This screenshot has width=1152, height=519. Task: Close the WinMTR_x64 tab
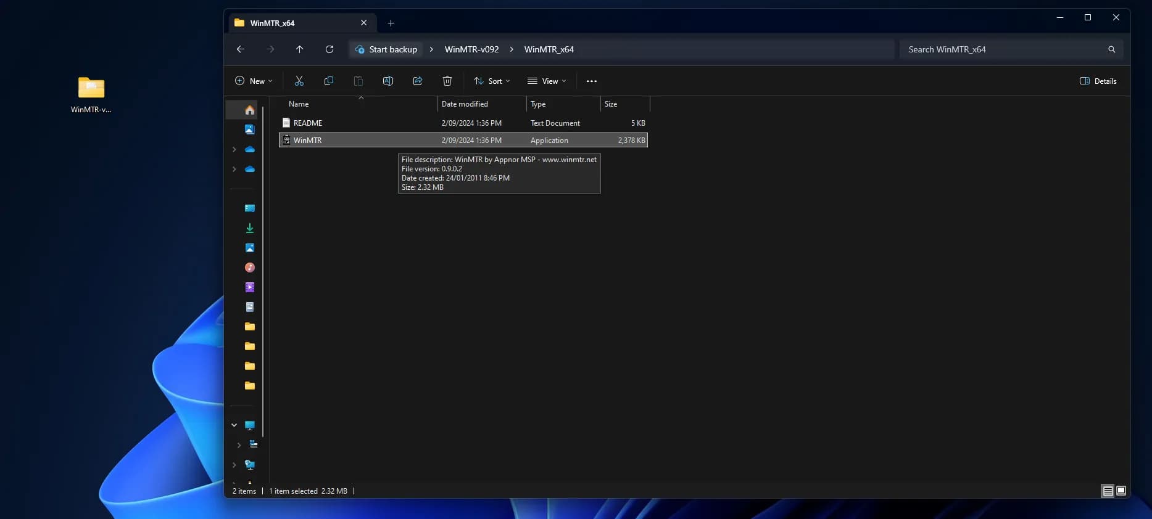(364, 23)
